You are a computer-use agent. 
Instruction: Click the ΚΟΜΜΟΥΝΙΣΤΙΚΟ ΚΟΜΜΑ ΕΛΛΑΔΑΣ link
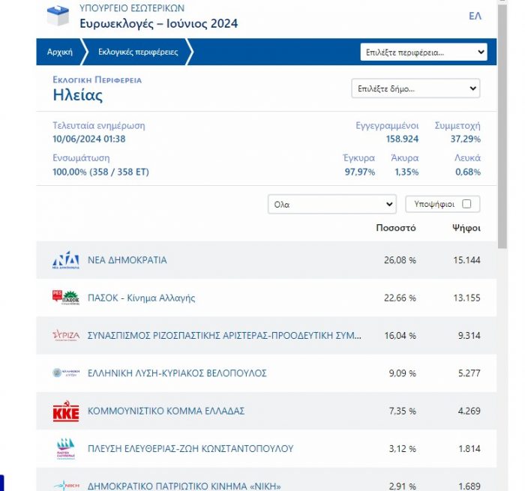(x=166, y=412)
